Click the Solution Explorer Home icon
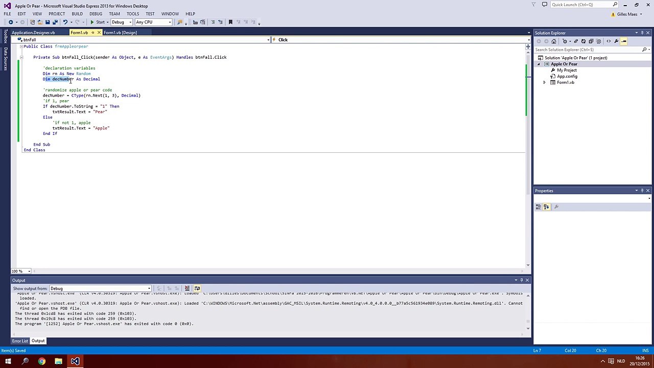 tap(554, 41)
